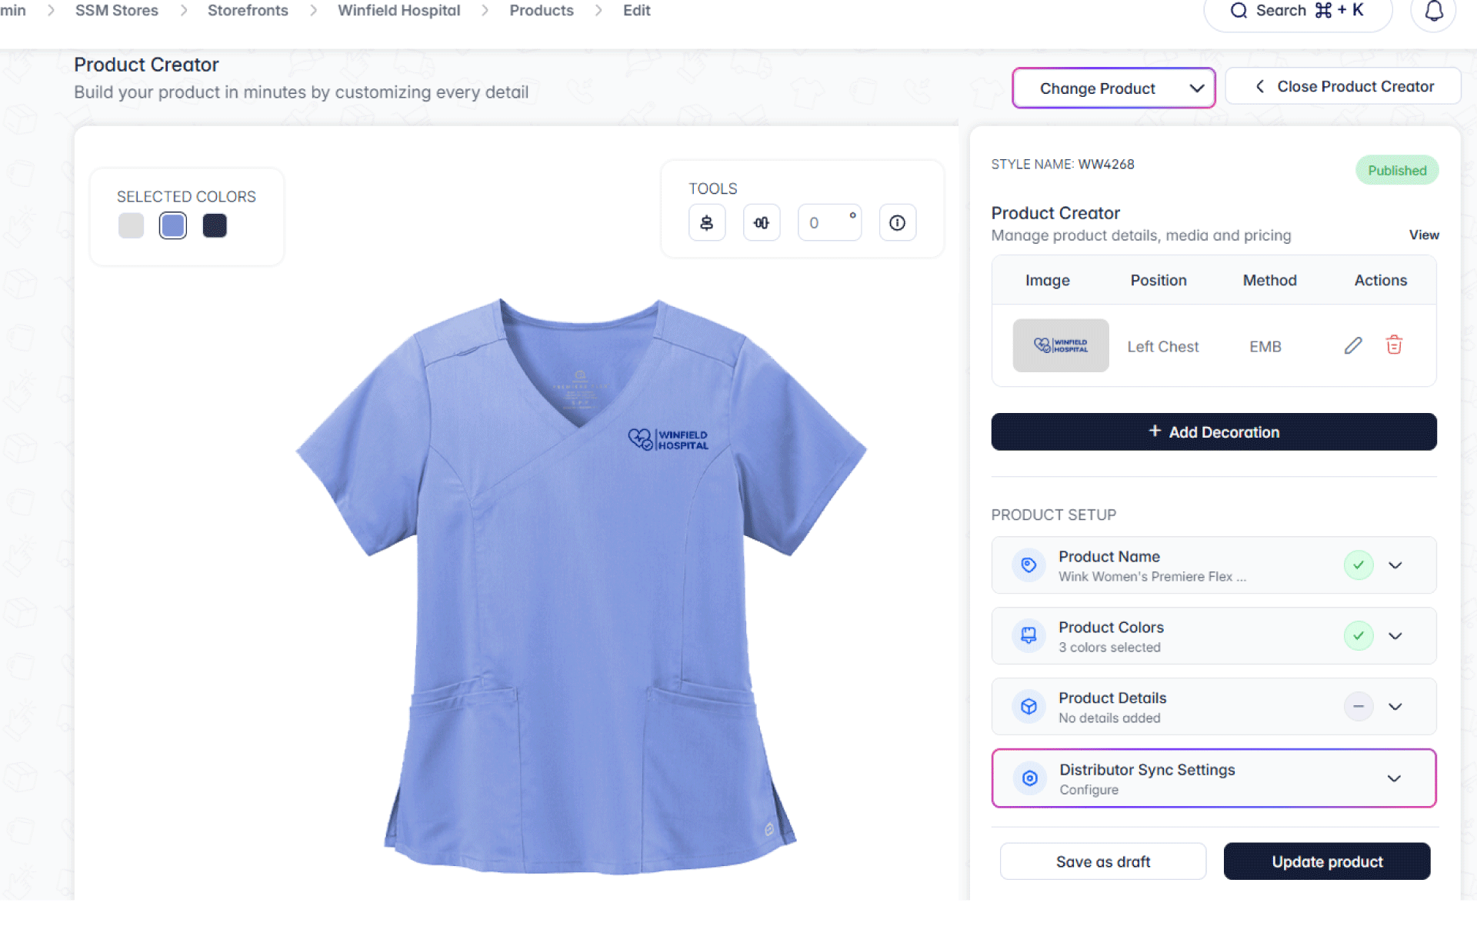The image size is (1477, 926).
Task: Go to SSM Stores breadcrumb
Action: 117,11
